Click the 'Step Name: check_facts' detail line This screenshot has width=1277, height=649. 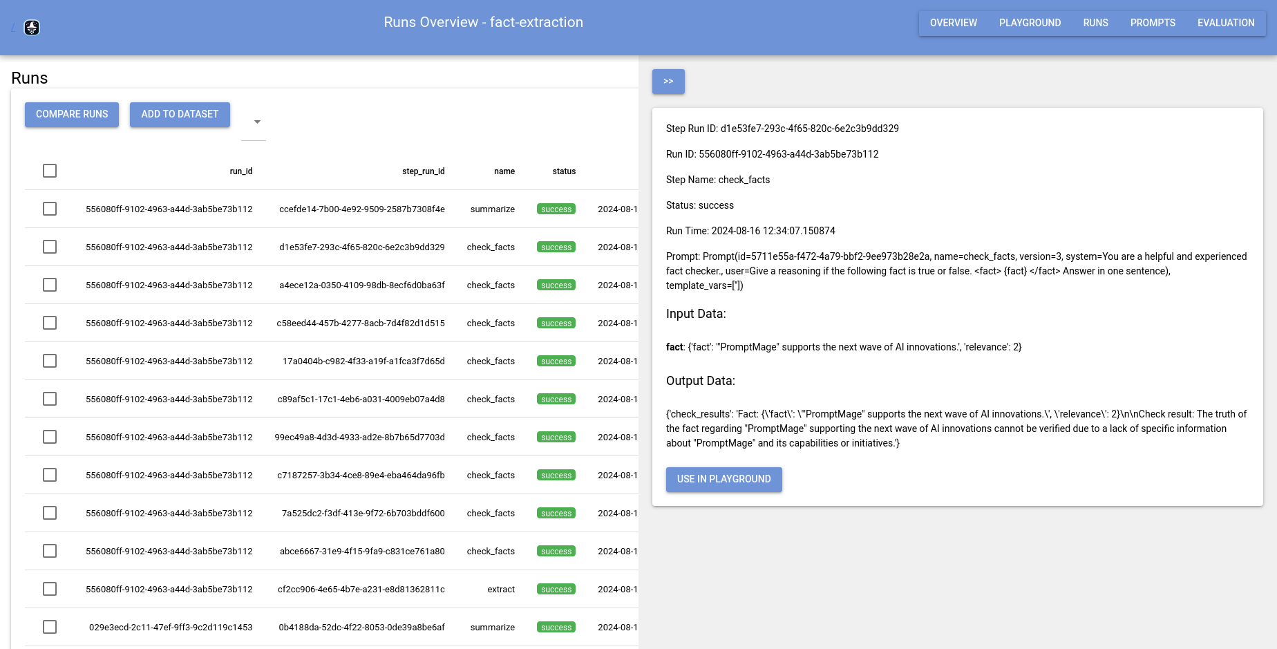718,180
